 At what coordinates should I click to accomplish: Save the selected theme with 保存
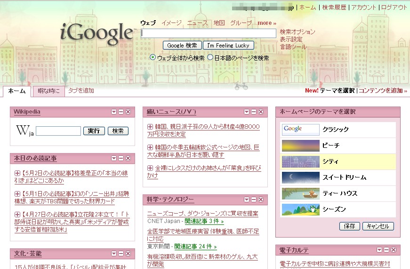point(350,226)
